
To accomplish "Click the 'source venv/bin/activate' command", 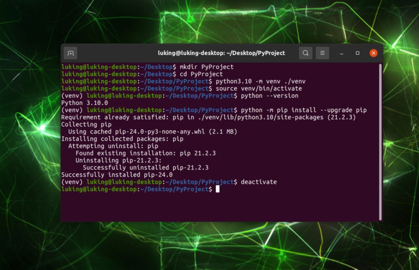I will click(x=259, y=88).
